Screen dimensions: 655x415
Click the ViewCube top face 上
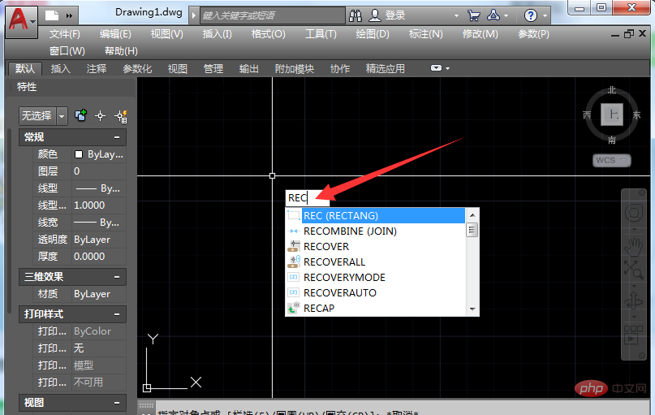pyautogui.click(x=612, y=115)
